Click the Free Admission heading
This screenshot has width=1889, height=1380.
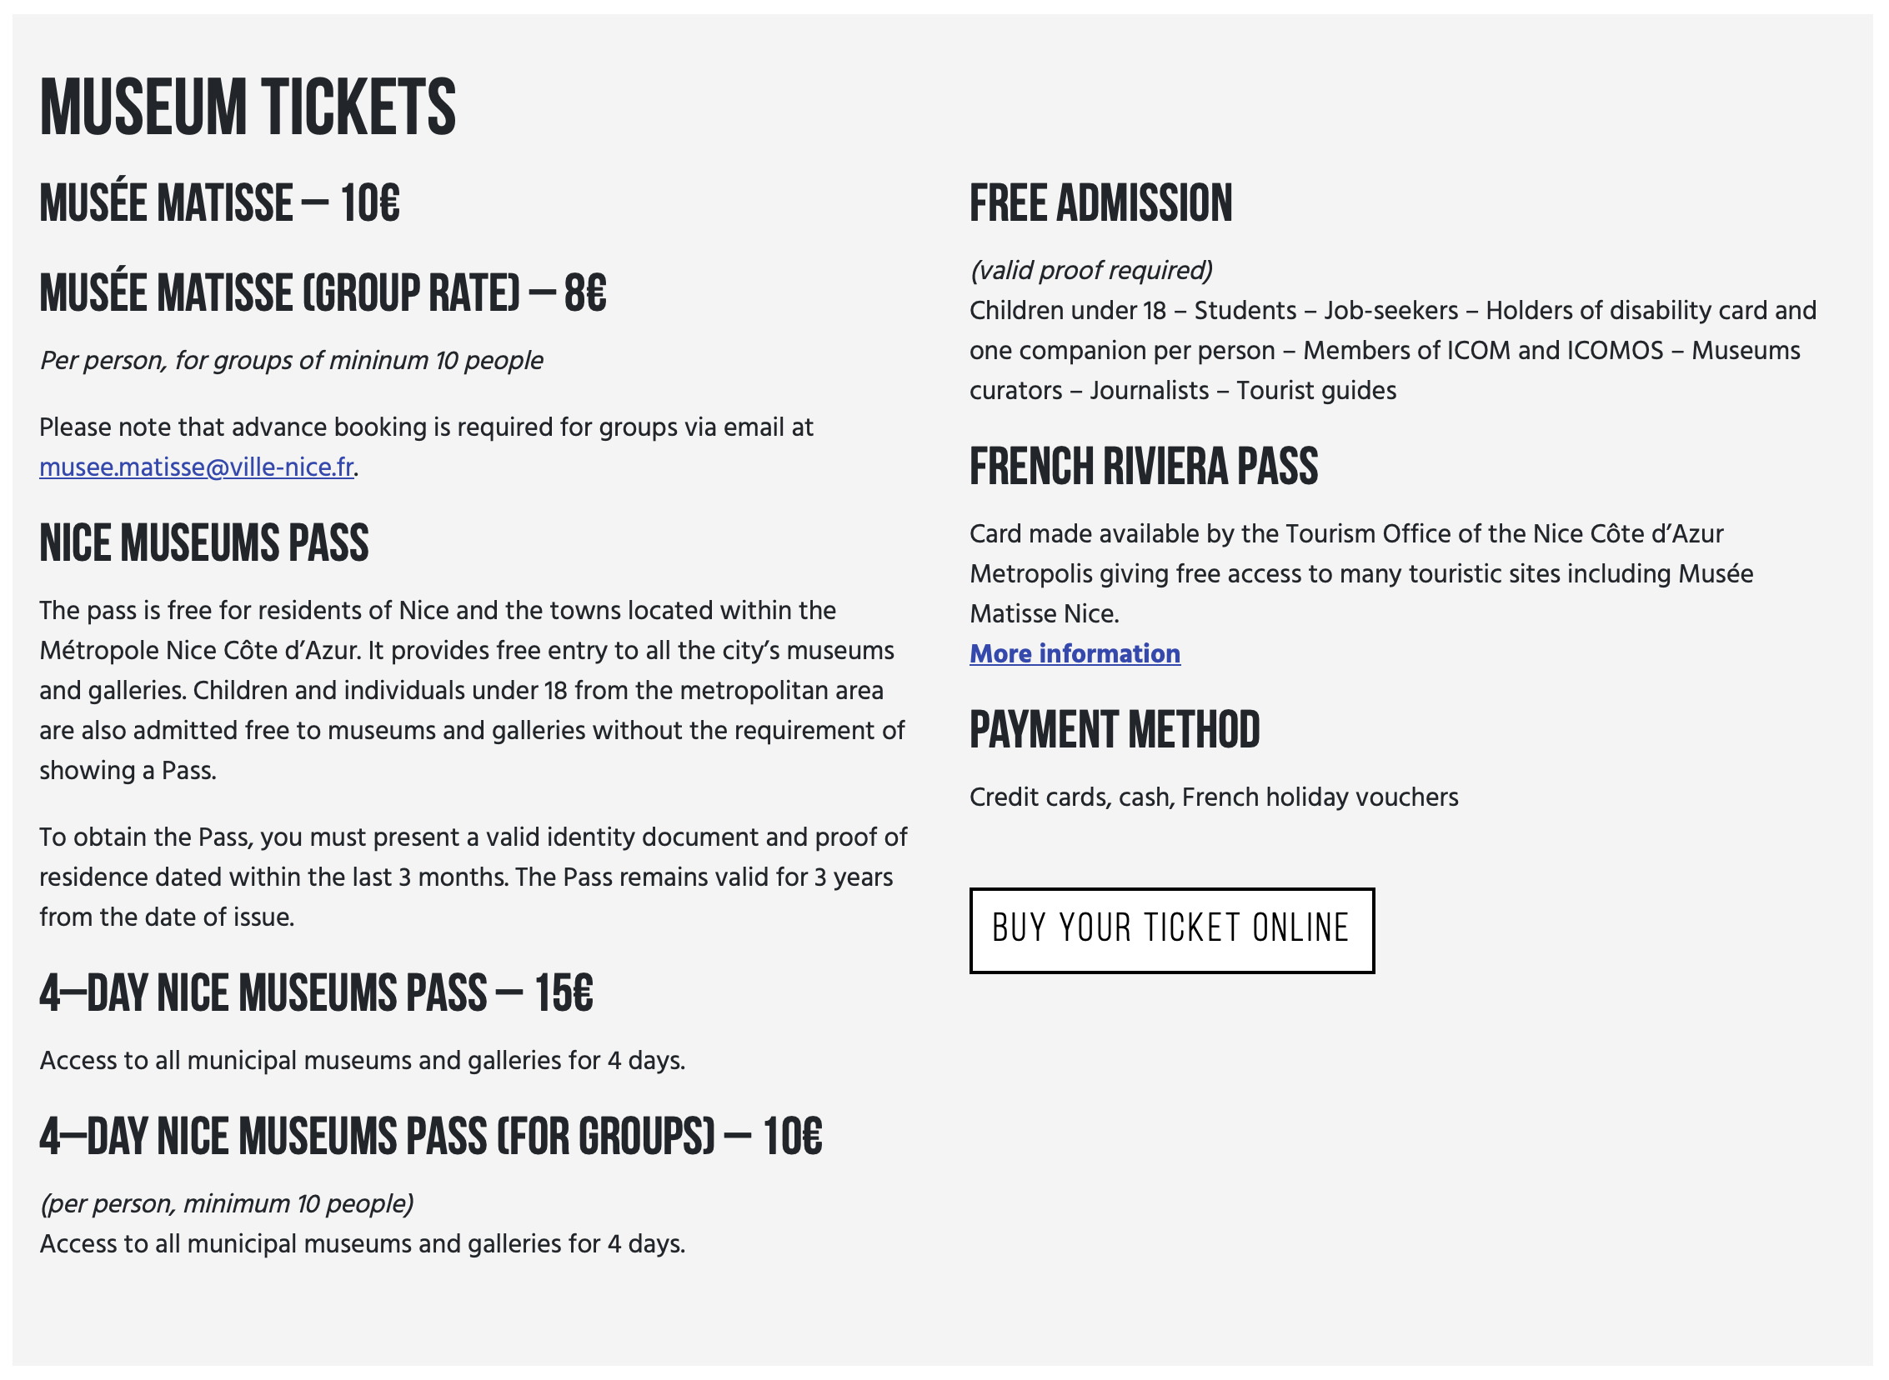click(1100, 203)
